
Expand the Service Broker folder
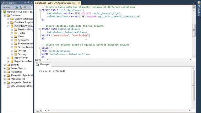click(12, 47)
